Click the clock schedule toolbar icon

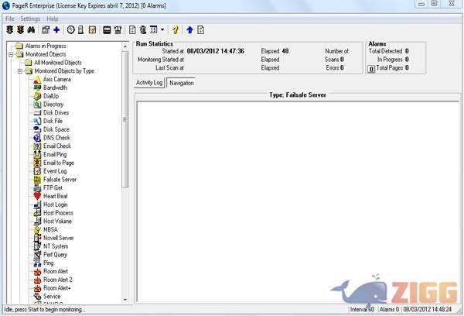[70, 30]
